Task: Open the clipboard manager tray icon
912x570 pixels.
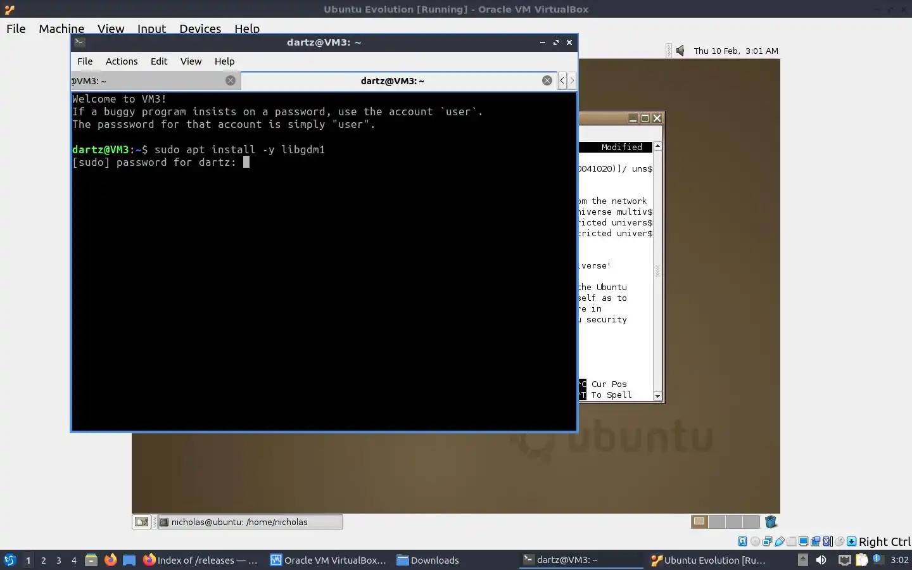Action: point(862,560)
